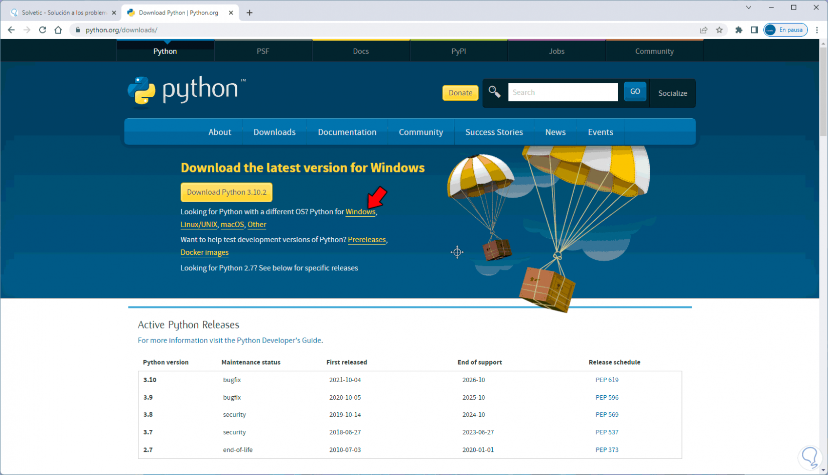Select the 3.10 version cell
828x475 pixels.
(x=150, y=380)
